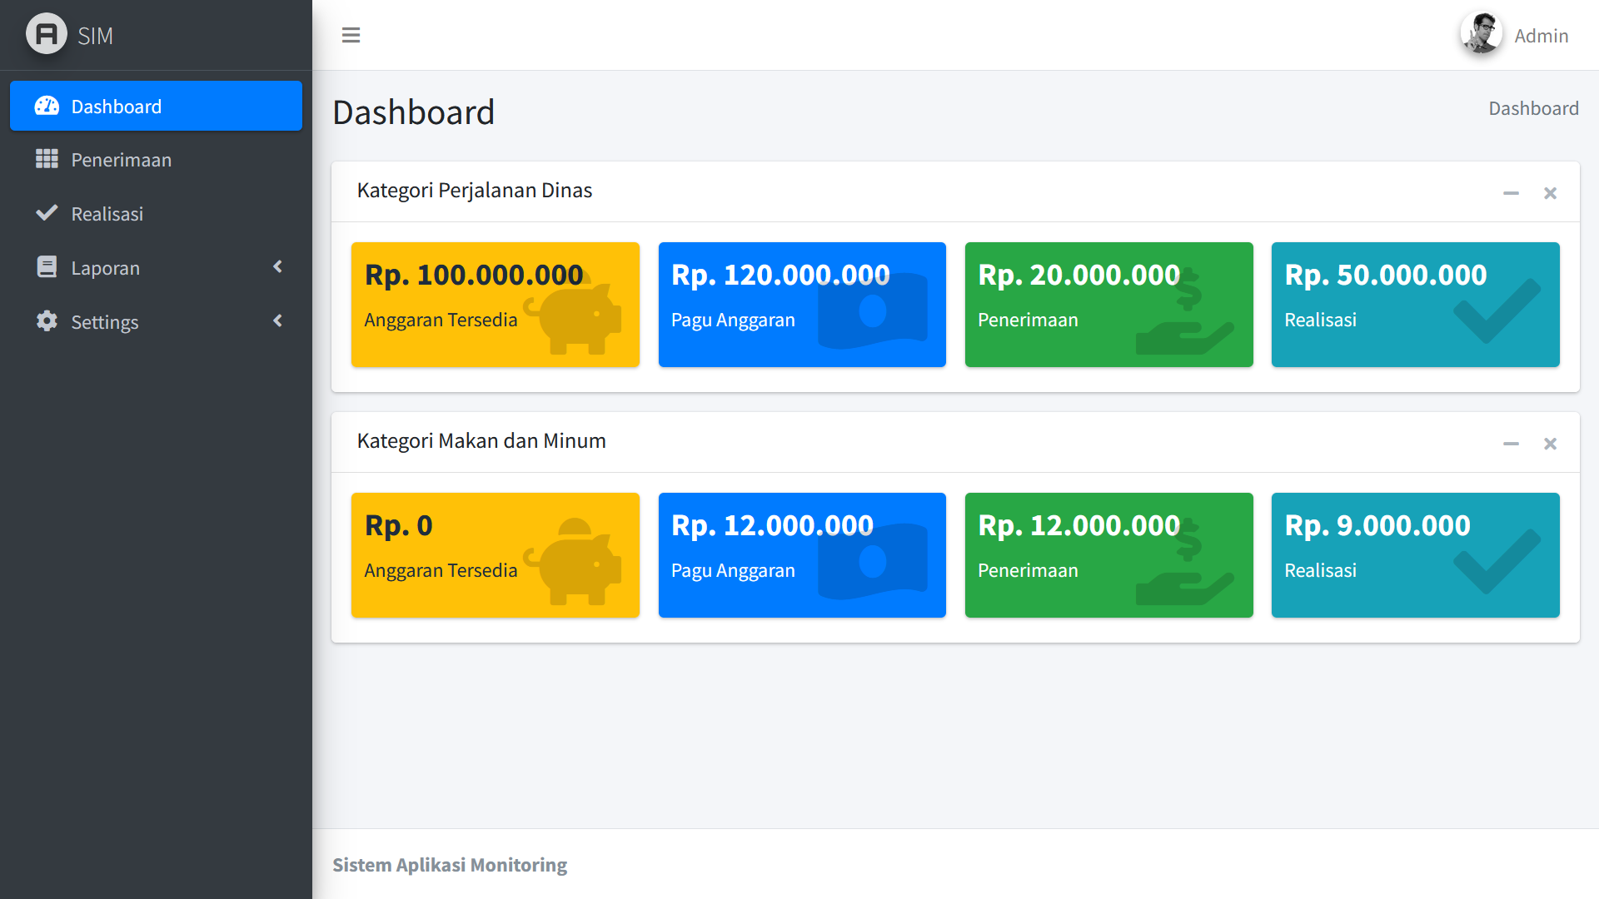Collapse the Kategori Makan dan Minum card
The width and height of the screenshot is (1599, 899).
[x=1511, y=444]
